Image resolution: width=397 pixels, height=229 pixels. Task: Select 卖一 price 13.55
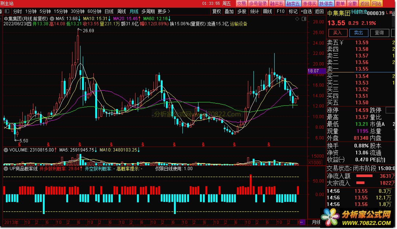coord(362,69)
